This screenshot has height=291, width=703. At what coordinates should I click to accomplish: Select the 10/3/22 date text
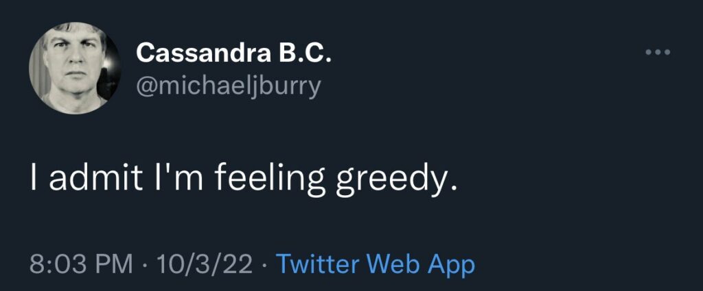pyautogui.click(x=205, y=264)
